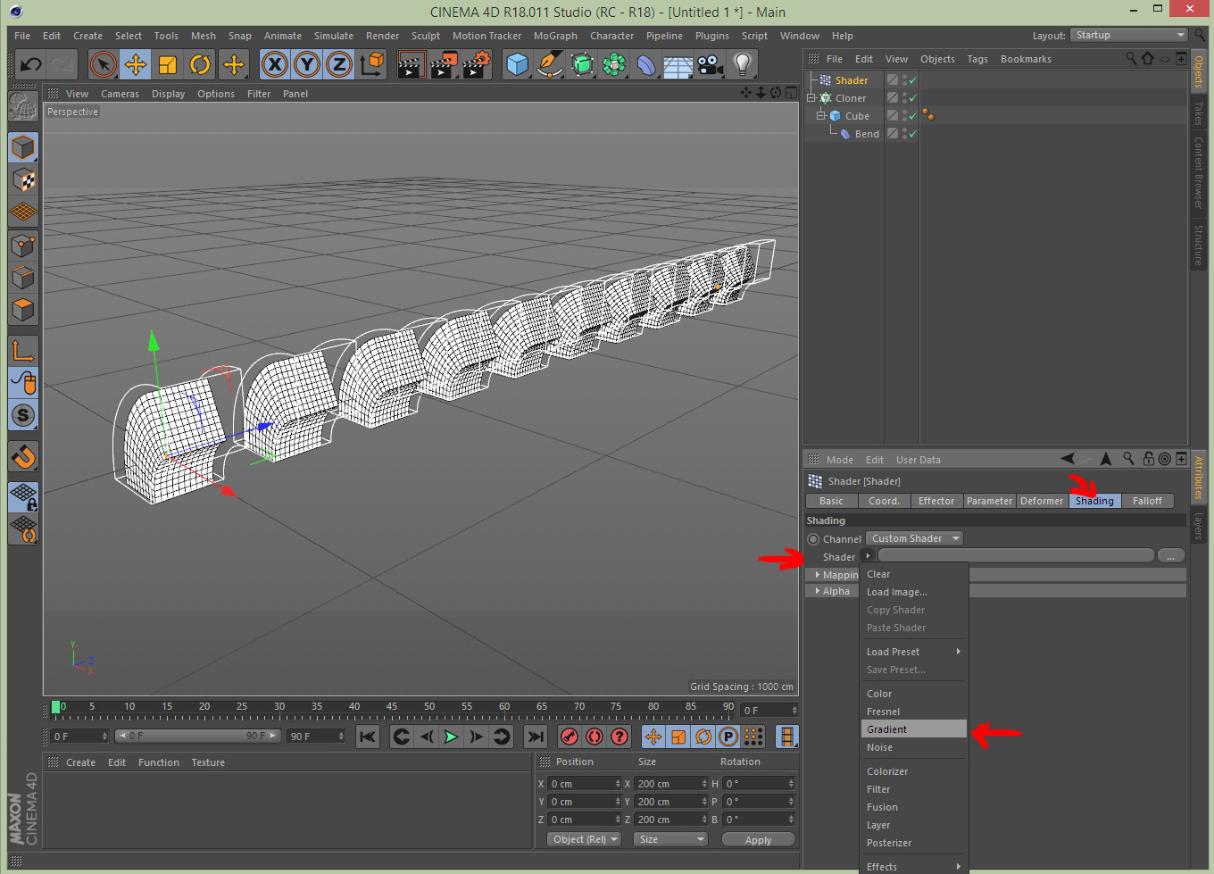Click the X position input field

tap(584, 784)
